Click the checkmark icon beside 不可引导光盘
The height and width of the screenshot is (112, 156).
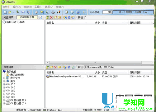click(40, 17)
